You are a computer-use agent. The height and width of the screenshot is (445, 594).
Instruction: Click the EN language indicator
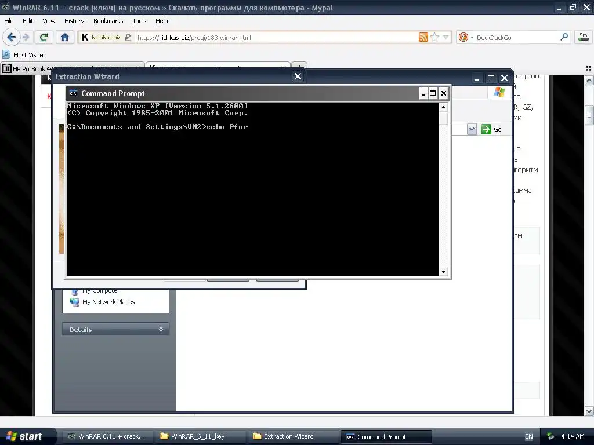529,437
